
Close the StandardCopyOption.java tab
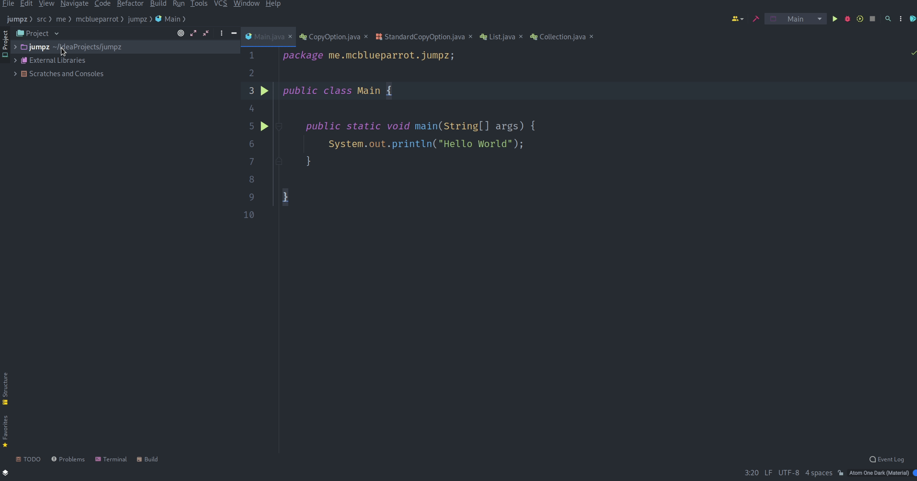coord(470,36)
